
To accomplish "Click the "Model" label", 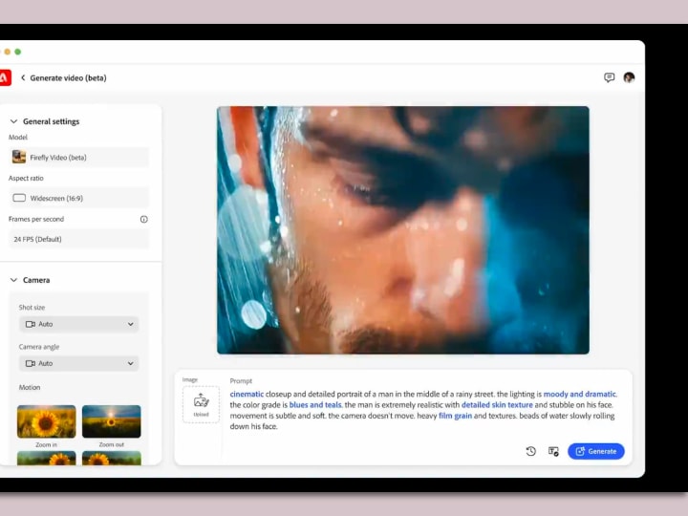I will pyautogui.click(x=18, y=138).
